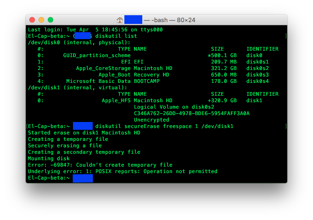The height and width of the screenshot is (220, 313).
Task: Click the '209.7 MB' EFI size
Action: [x=224, y=62]
